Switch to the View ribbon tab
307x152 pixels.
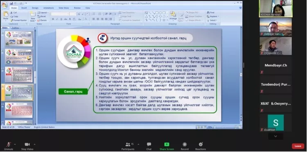click(x=88, y=8)
